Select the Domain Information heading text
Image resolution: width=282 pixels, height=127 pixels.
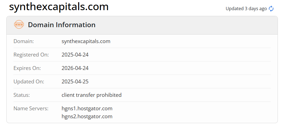point(62,25)
